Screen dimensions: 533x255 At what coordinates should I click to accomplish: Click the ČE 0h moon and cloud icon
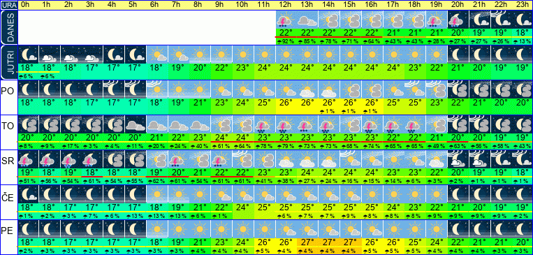pyautogui.click(x=29, y=194)
